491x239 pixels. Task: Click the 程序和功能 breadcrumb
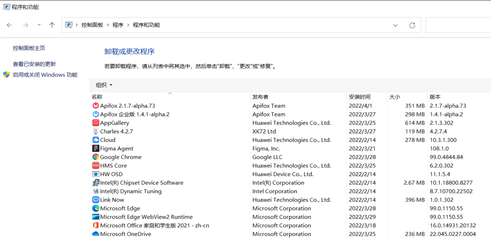click(x=146, y=25)
